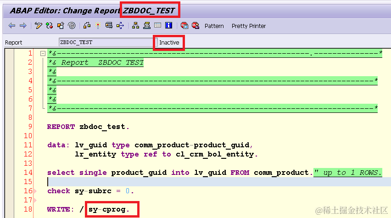Open Other Object icon

coord(61,25)
